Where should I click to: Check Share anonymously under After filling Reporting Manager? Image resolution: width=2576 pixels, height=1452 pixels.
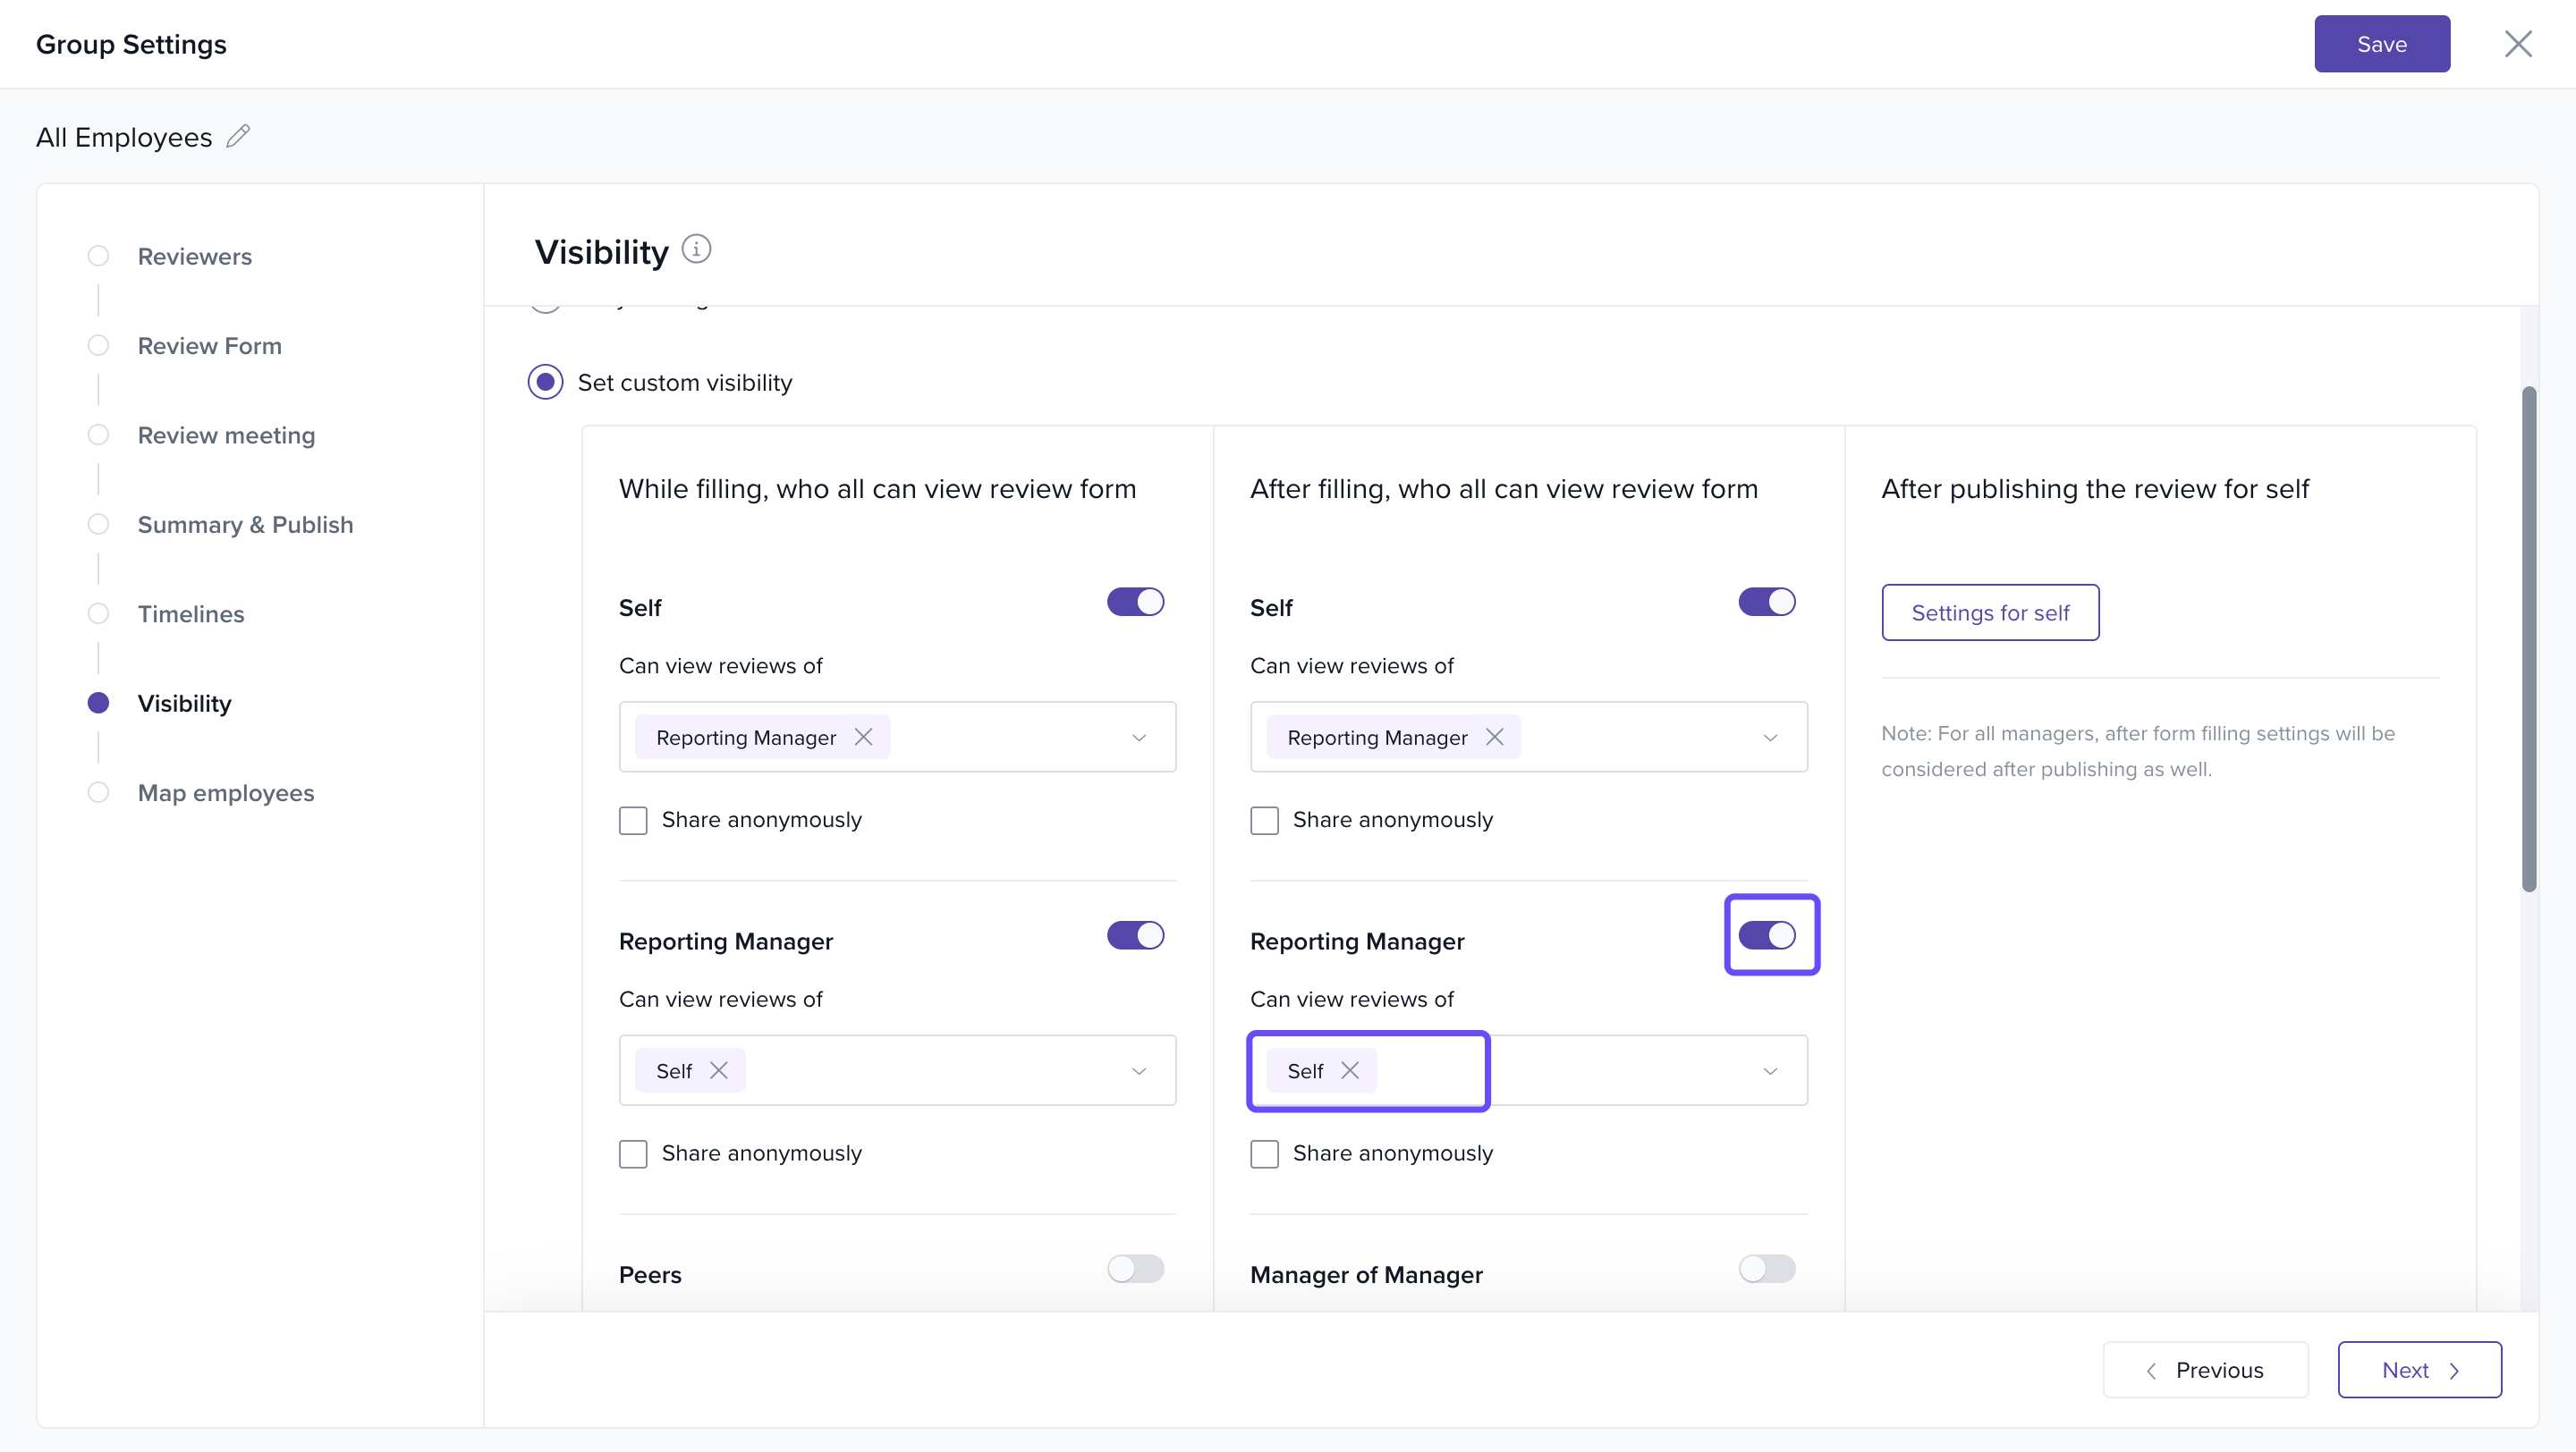(x=1264, y=1153)
